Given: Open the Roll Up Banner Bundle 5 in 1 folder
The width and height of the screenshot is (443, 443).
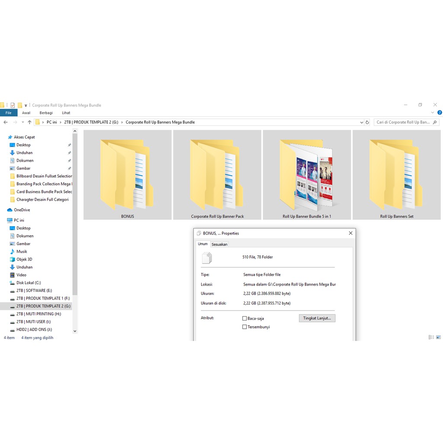Looking at the screenshot, I should pos(307,175).
